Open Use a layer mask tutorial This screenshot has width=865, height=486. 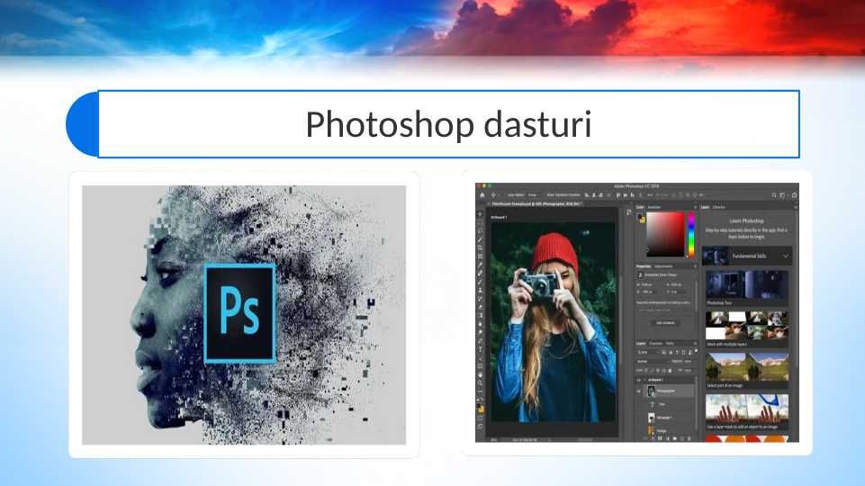pos(746,412)
